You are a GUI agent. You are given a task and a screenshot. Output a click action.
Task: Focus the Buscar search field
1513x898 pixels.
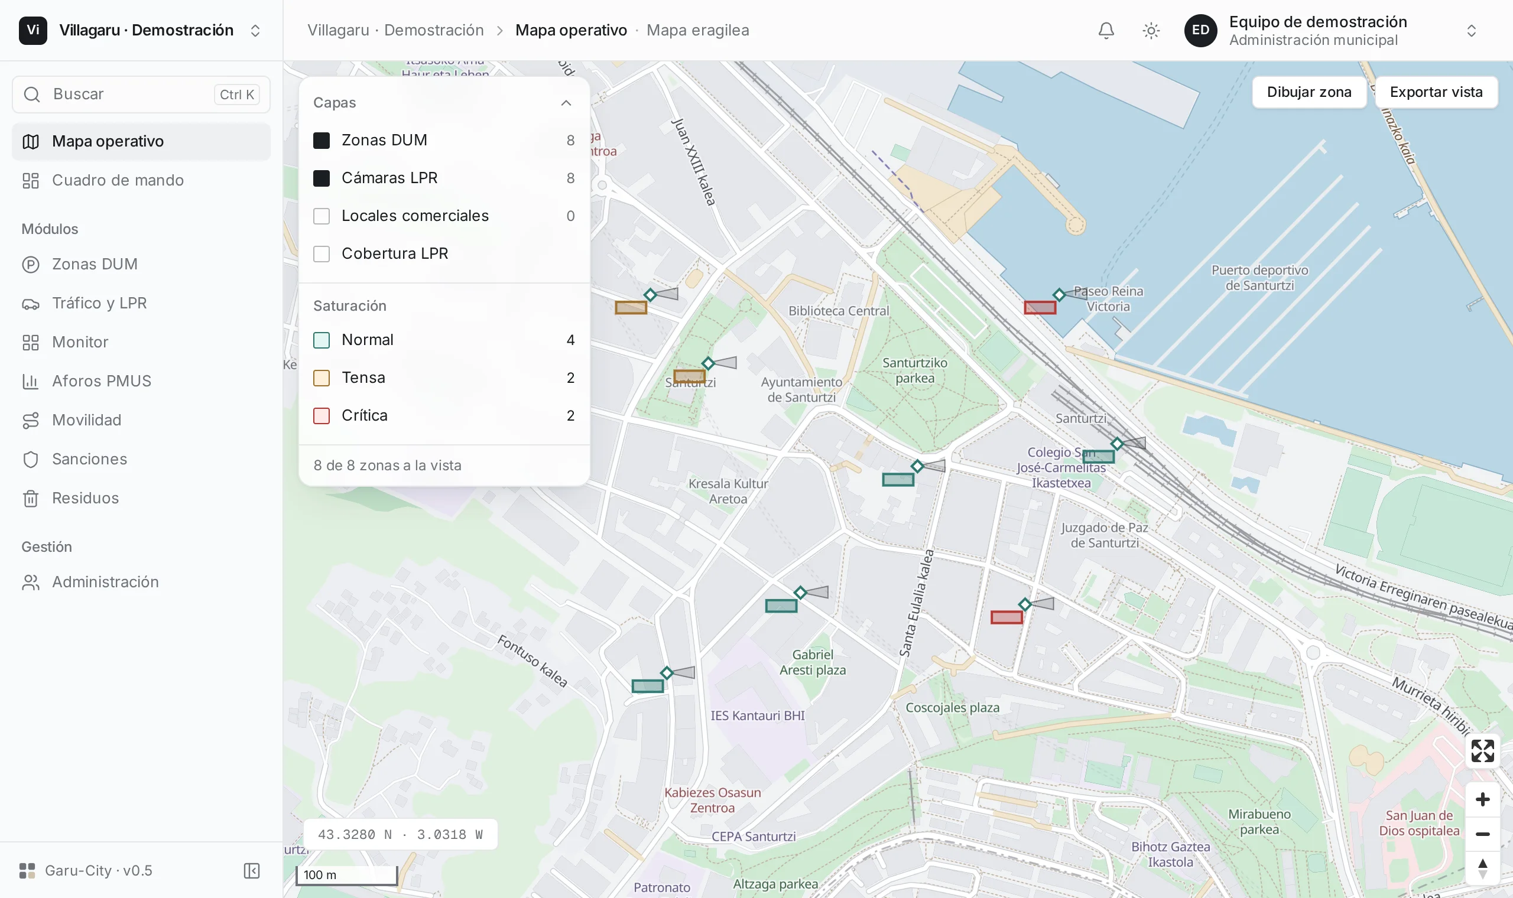point(142,95)
